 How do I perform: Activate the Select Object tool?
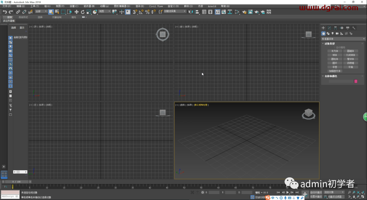tap(51, 12)
